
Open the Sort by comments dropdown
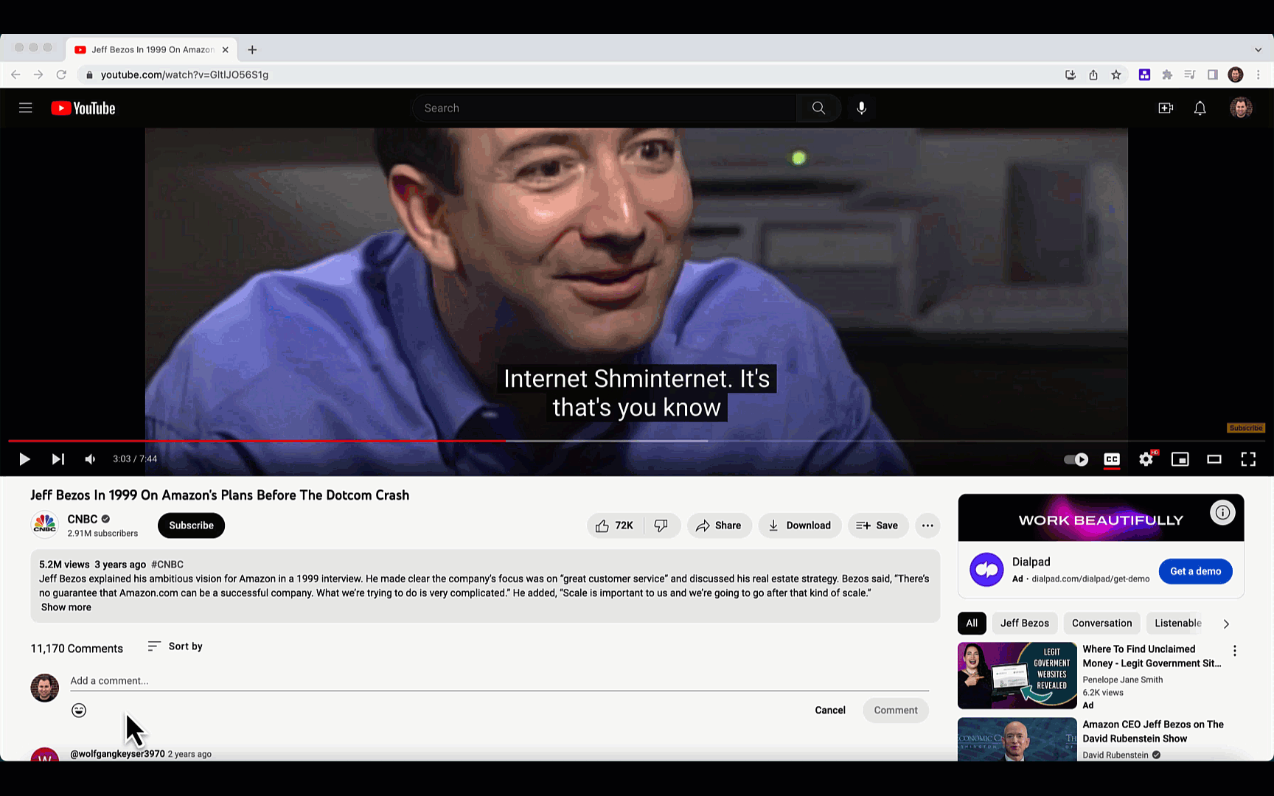[x=175, y=646]
